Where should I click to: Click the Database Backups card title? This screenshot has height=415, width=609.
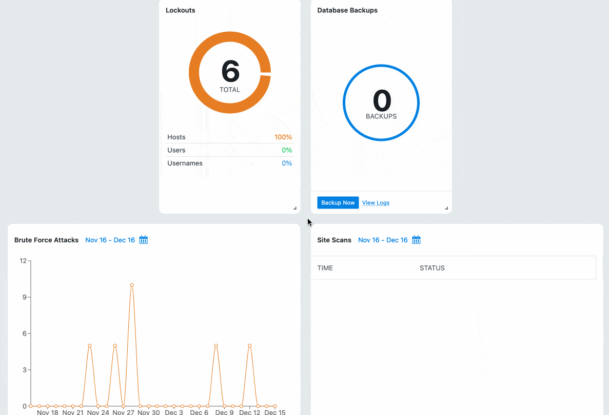click(347, 10)
